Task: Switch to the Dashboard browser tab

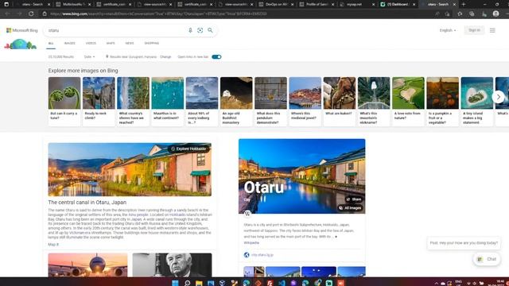Action: point(398,4)
